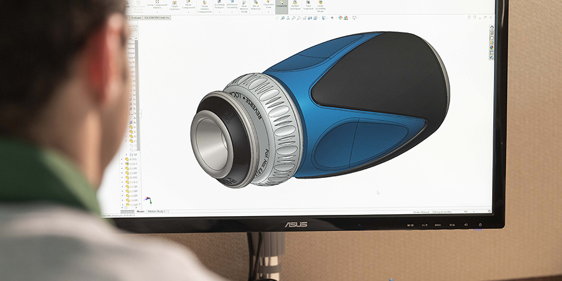Open the Motion Study 1 tab
Viewport: 562px width, 281px height.
tap(156, 212)
